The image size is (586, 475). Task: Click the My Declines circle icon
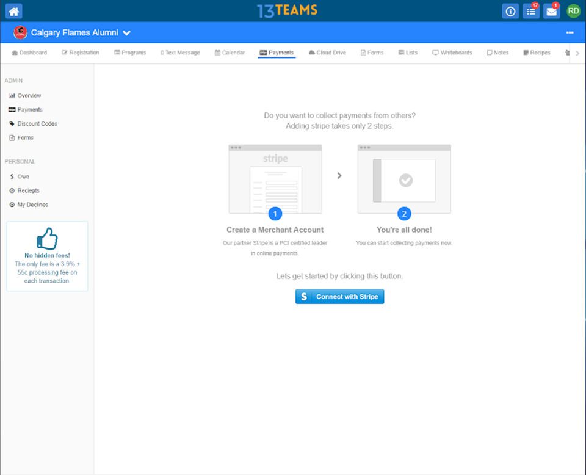12,205
